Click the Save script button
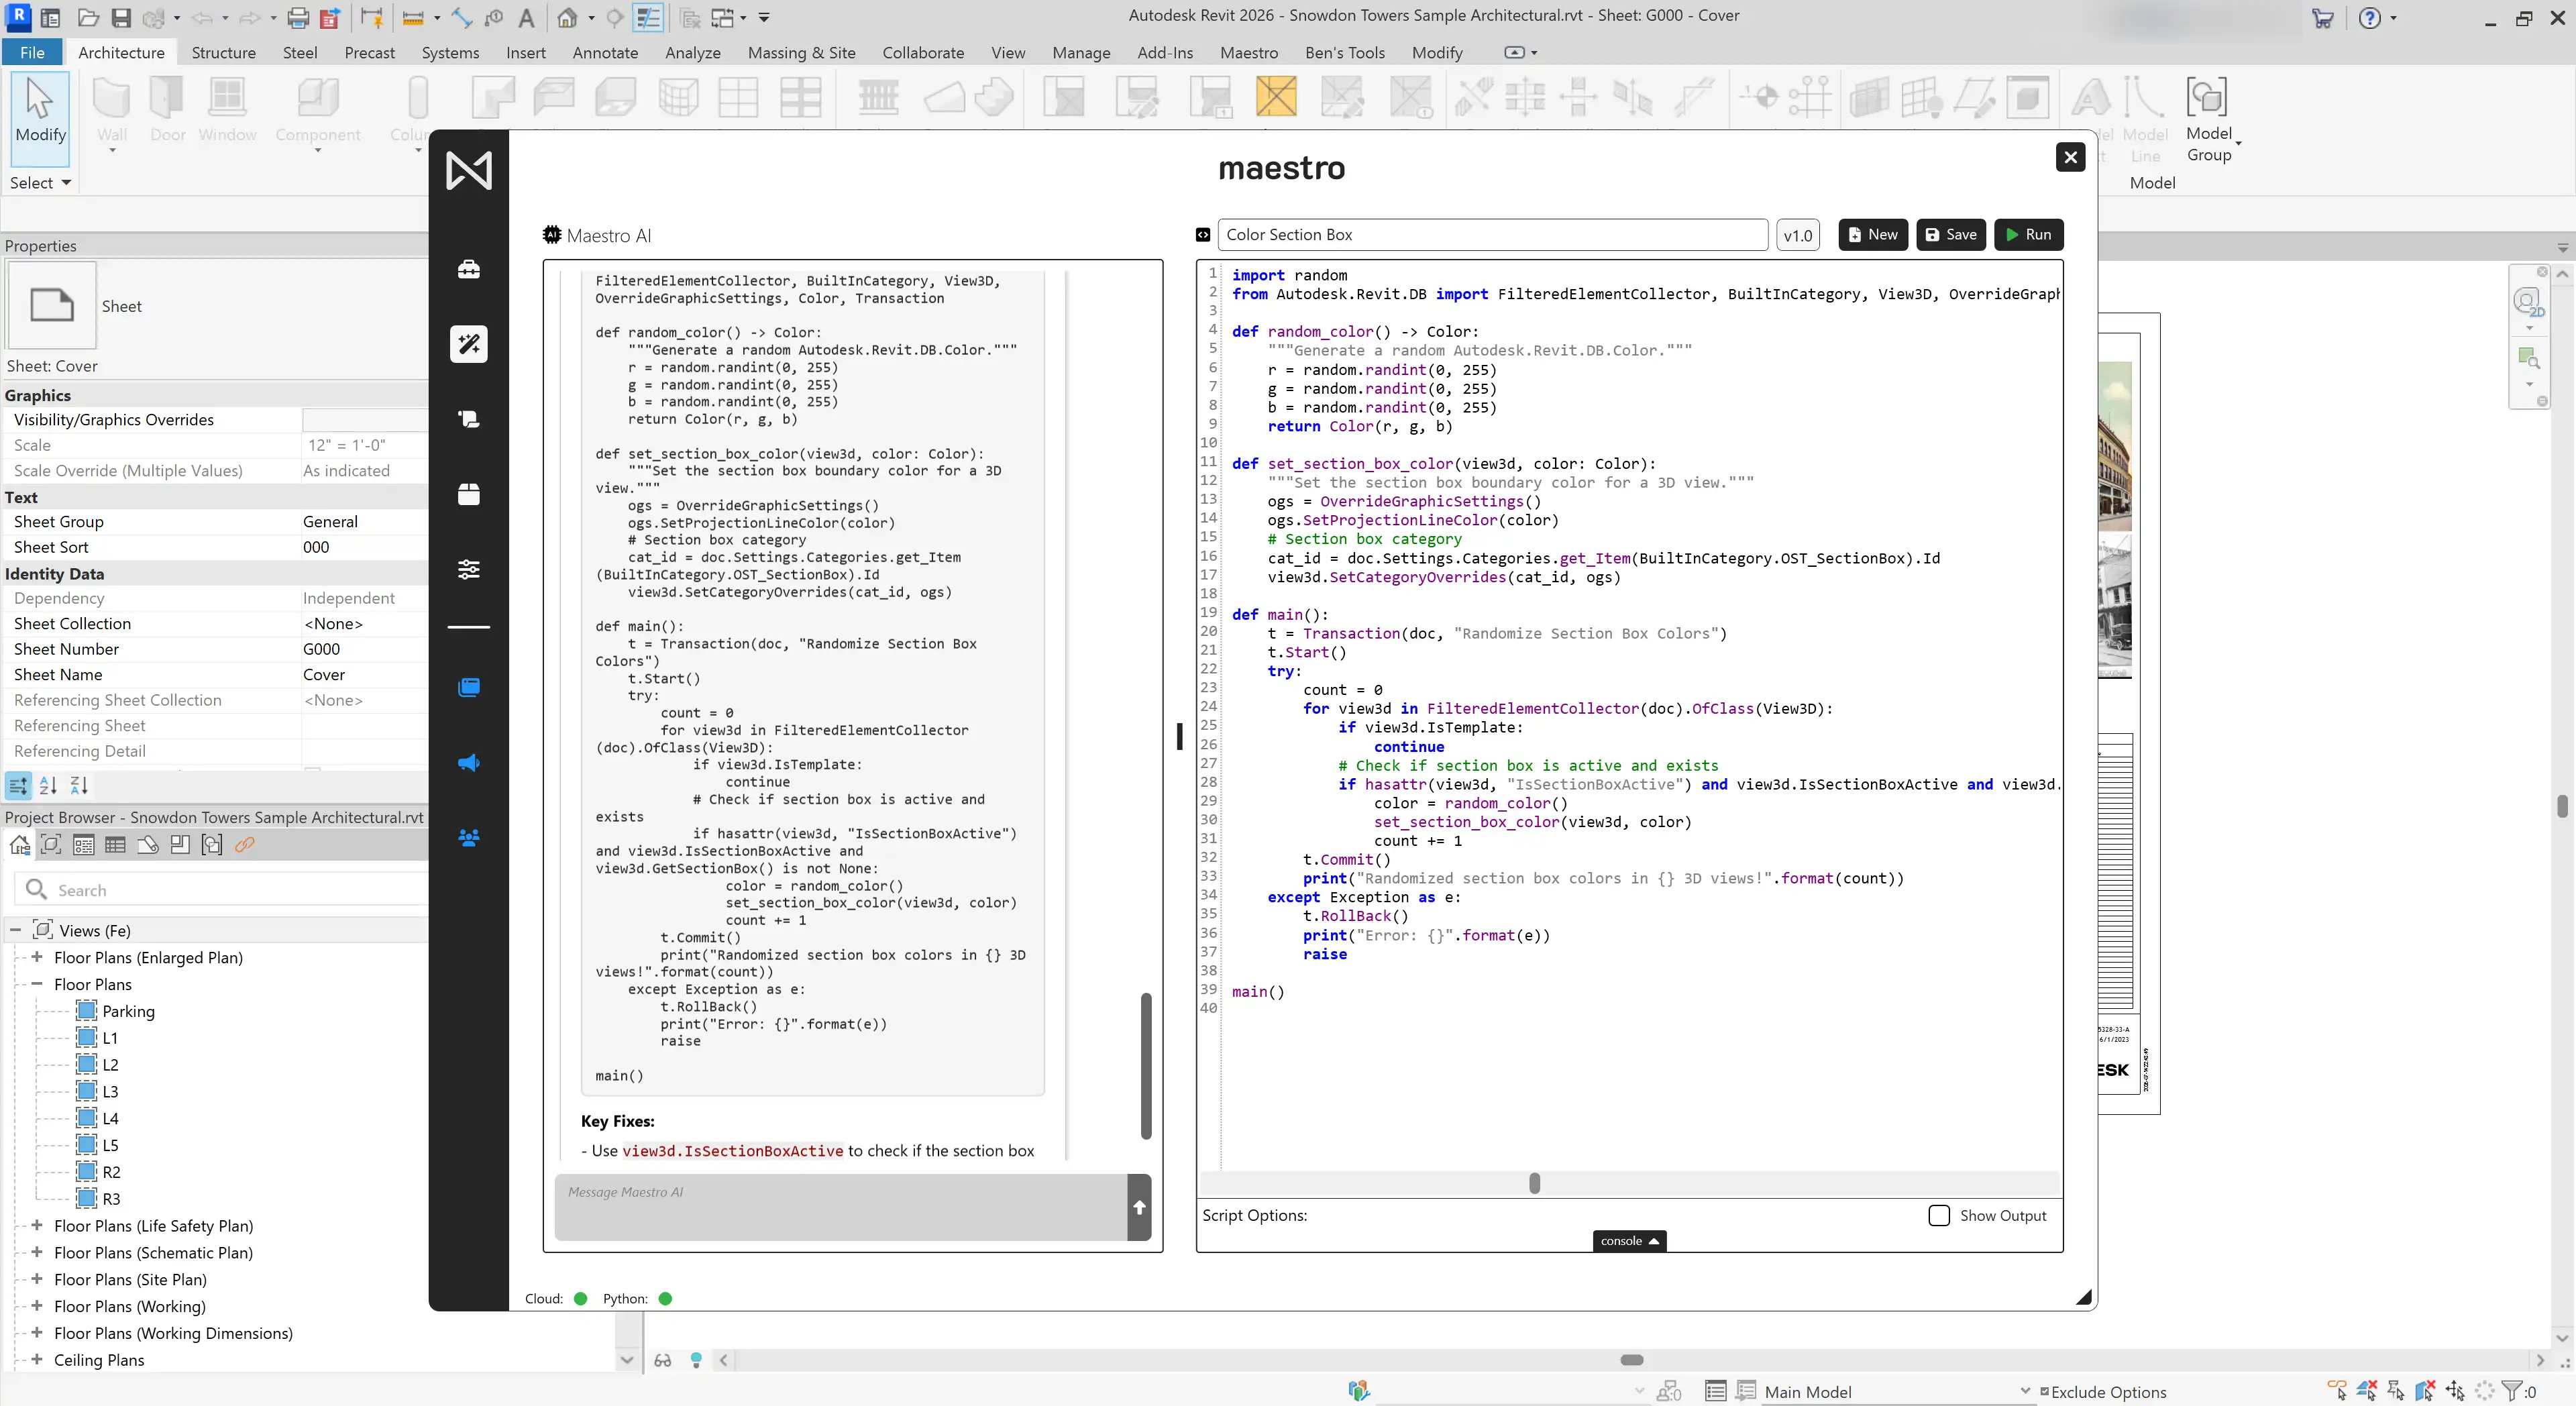 (1951, 235)
